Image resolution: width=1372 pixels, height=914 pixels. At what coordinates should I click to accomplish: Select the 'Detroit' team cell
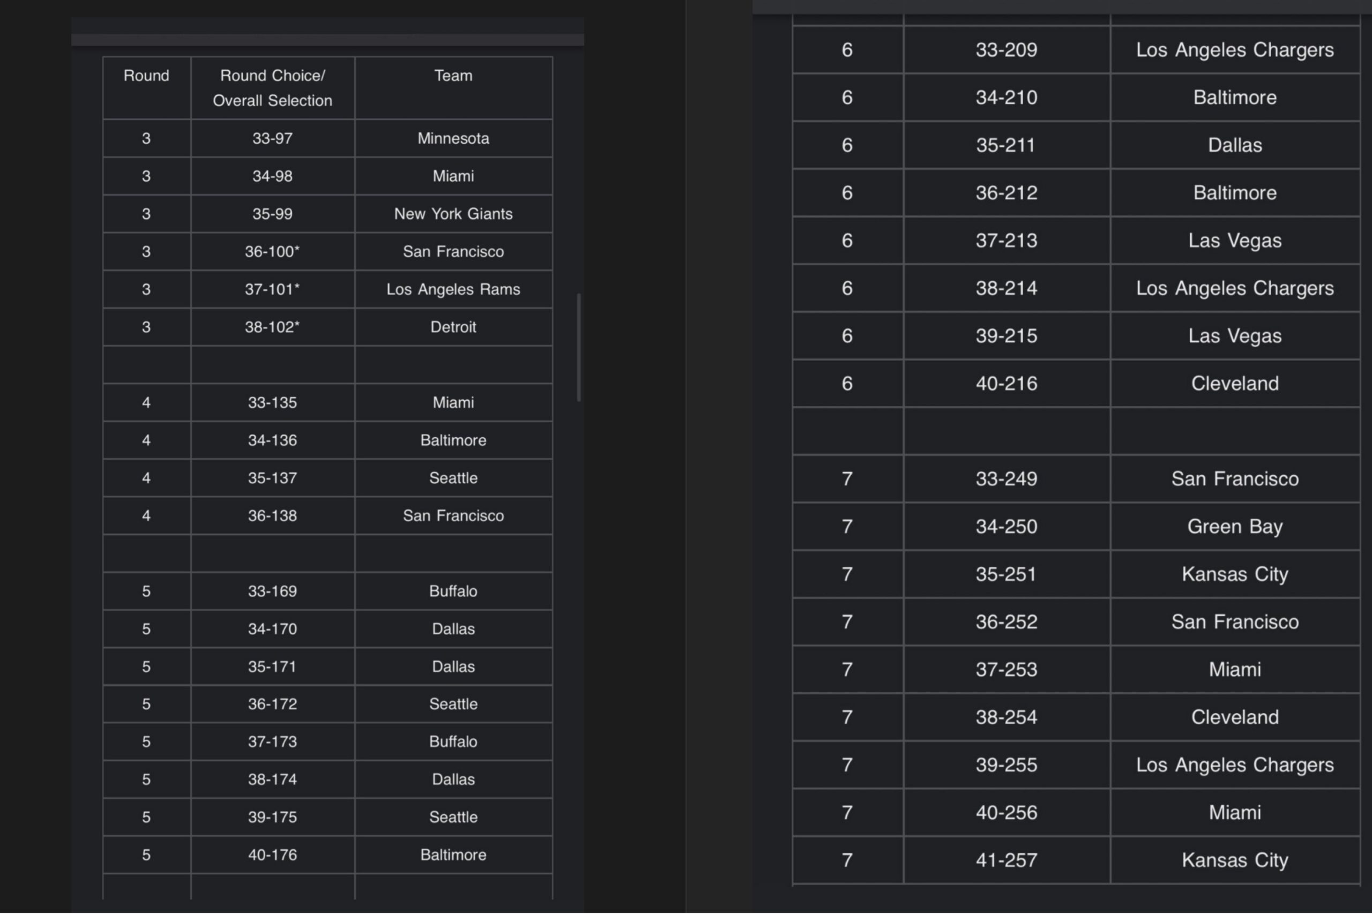[453, 327]
